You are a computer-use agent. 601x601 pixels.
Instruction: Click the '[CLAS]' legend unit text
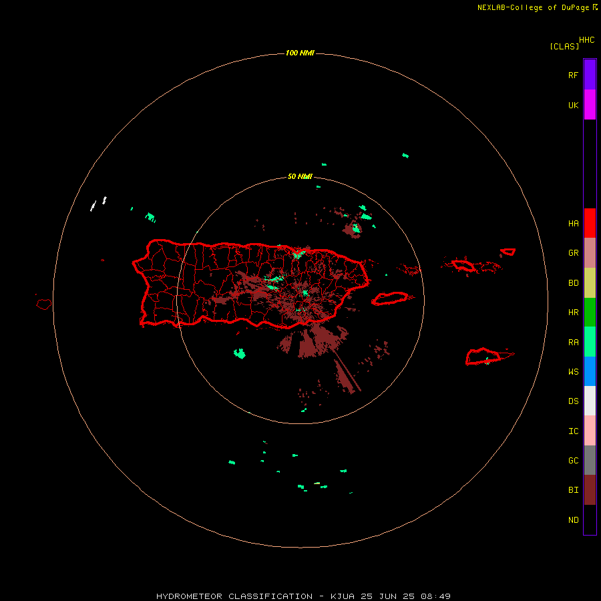point(564,46)
